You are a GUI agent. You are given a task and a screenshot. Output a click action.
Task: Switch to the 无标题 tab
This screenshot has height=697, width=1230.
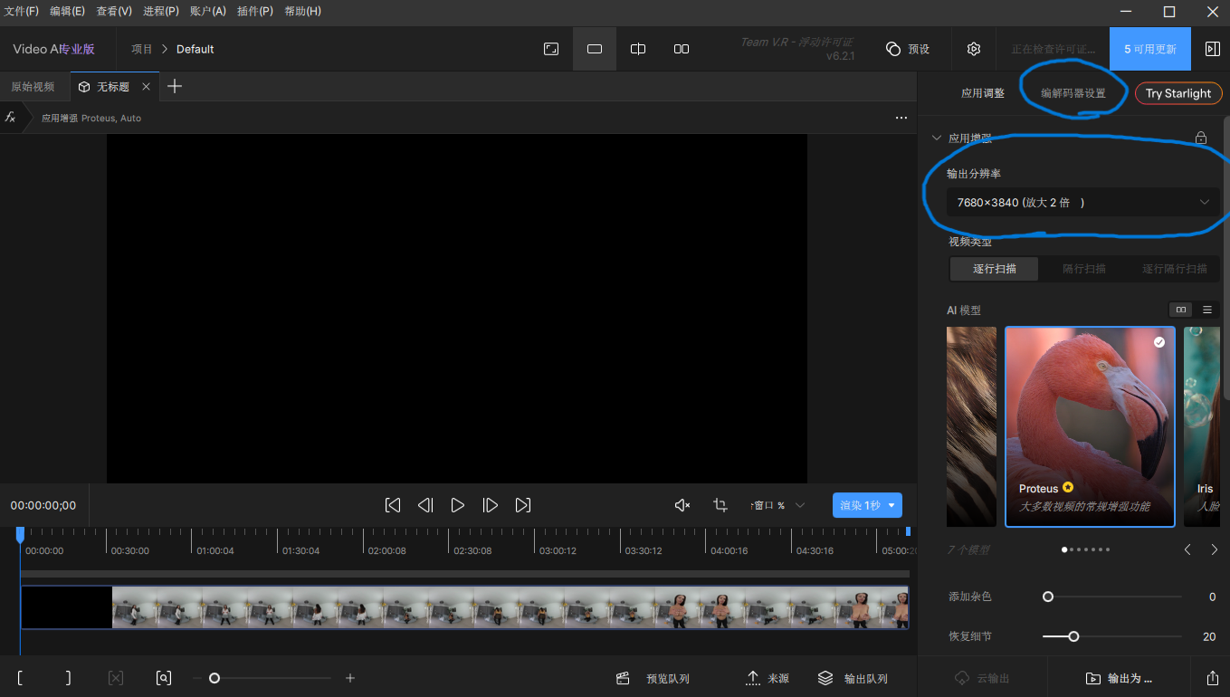[113, 87]
